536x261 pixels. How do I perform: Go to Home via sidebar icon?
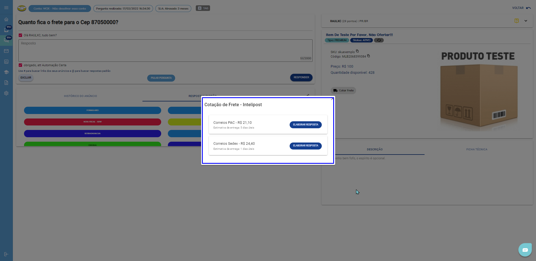click(6, 19)
